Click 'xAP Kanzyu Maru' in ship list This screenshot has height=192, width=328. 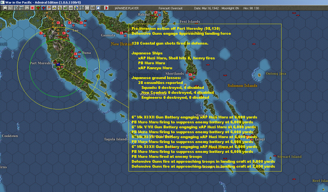(x=155, y=68)
